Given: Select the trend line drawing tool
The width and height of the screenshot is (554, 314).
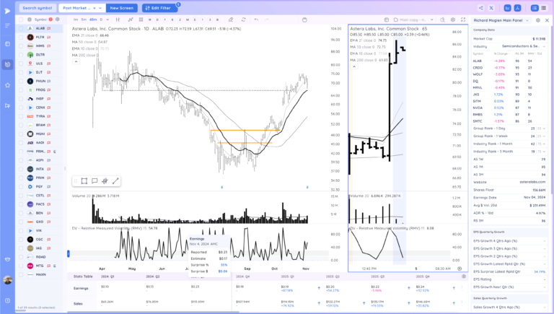Looking at the screenshot, I should click(x=115, y=180).
